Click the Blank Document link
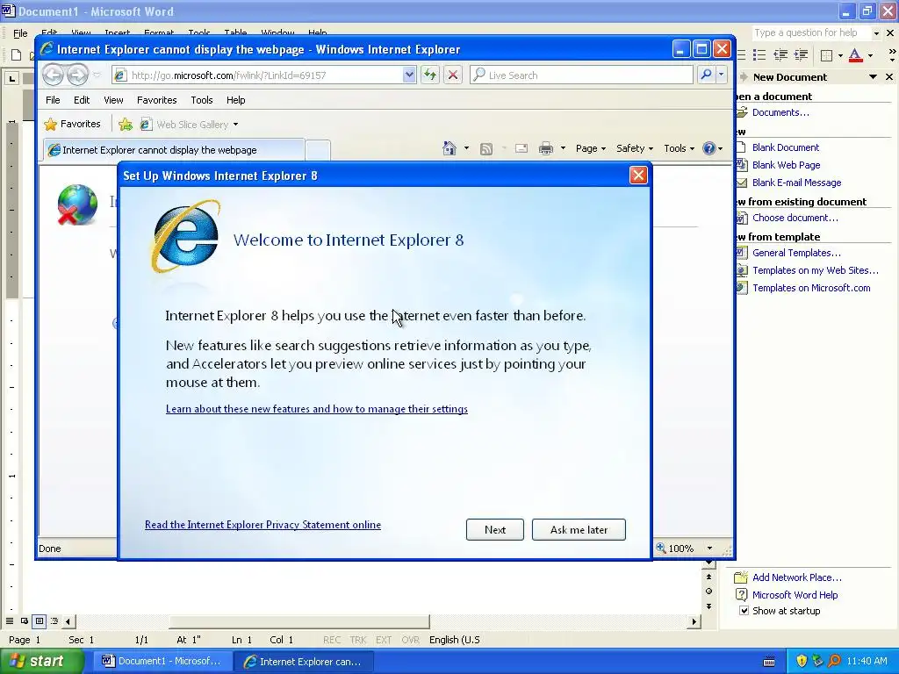This screenshot has height=674, width=899. pos(786,147)
